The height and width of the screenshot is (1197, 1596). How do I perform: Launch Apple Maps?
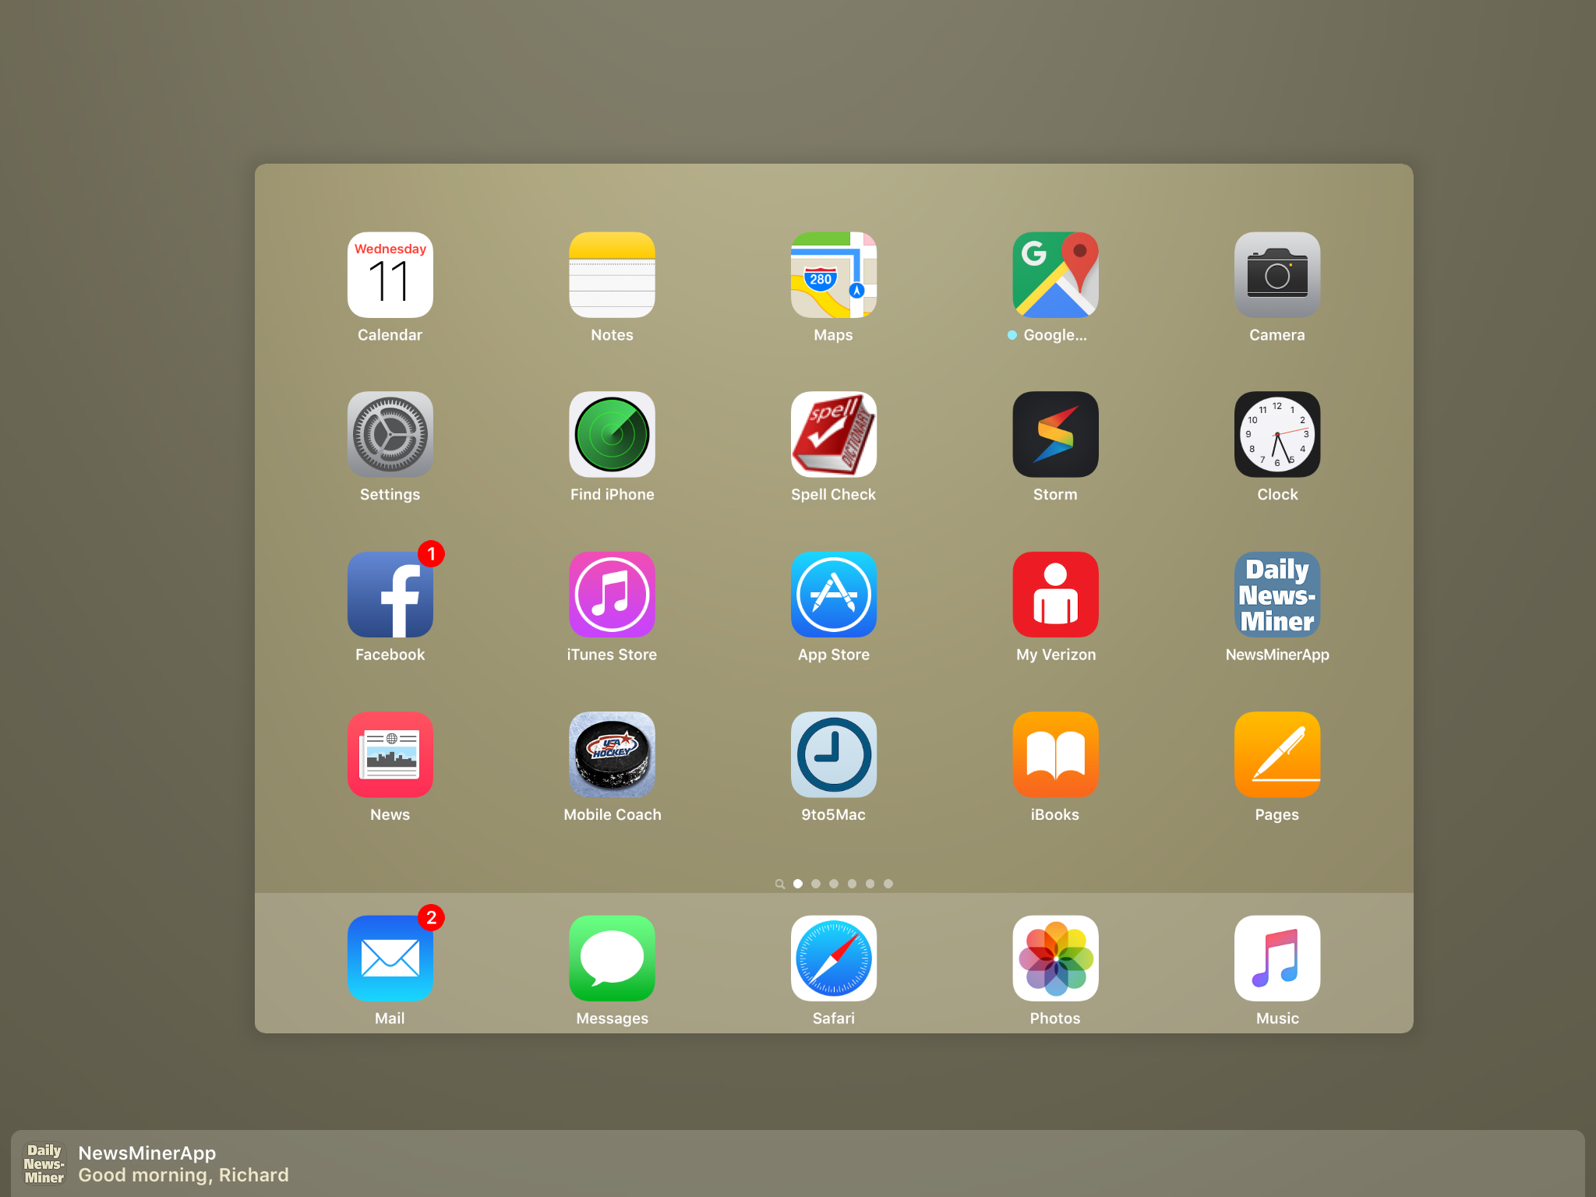tap(833, 274)
